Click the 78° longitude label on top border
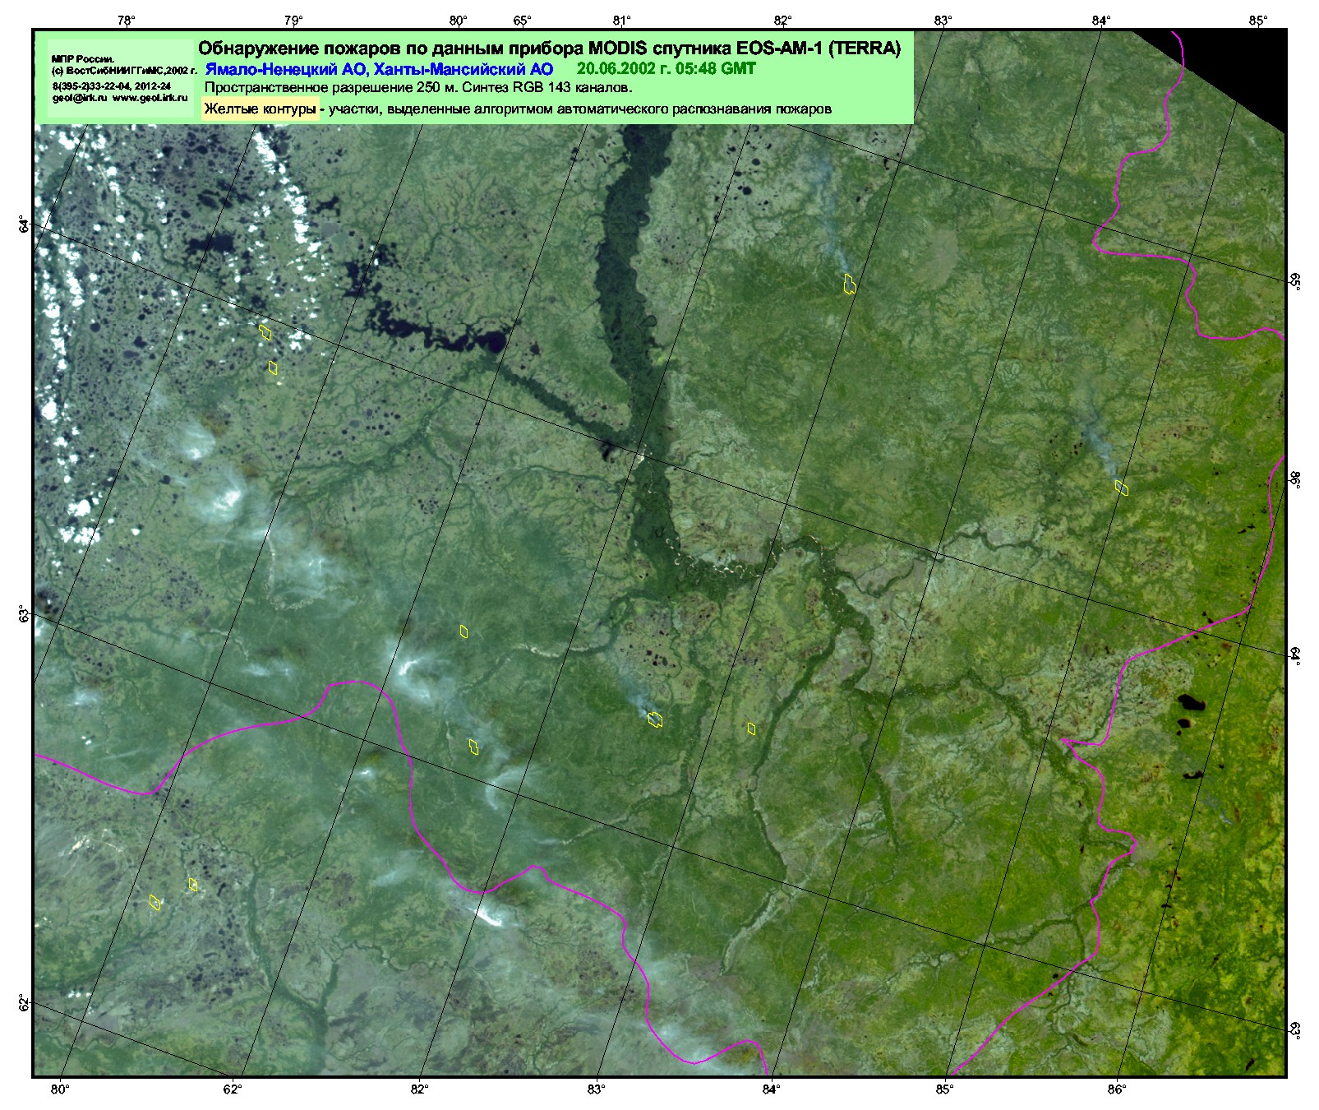Screen dimensions: 1319x1110 [126, 21]
